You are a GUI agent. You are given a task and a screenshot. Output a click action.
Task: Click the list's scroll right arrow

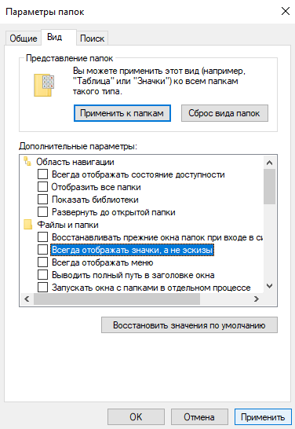[257, 299]
